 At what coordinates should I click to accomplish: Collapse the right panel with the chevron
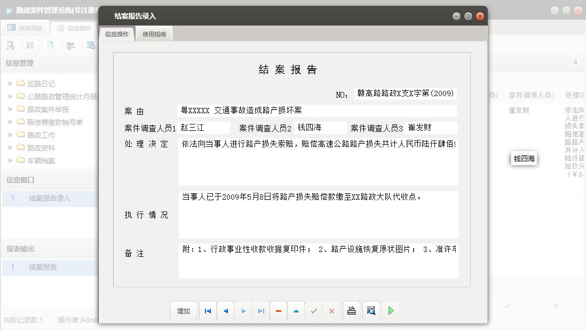click(575, 61)
